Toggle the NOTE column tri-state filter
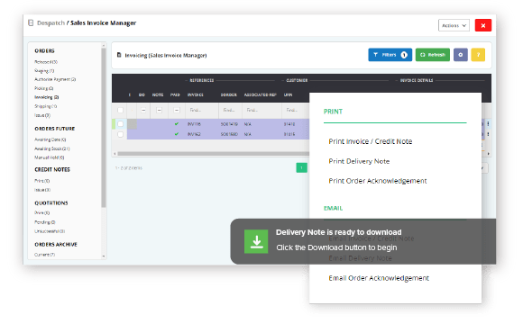 pyautogui.click(x=159, y=110)
